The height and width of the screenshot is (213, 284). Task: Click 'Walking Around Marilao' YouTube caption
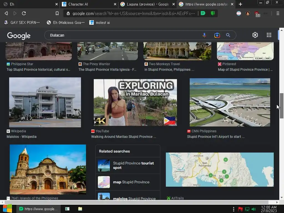(x=123, y=137)
